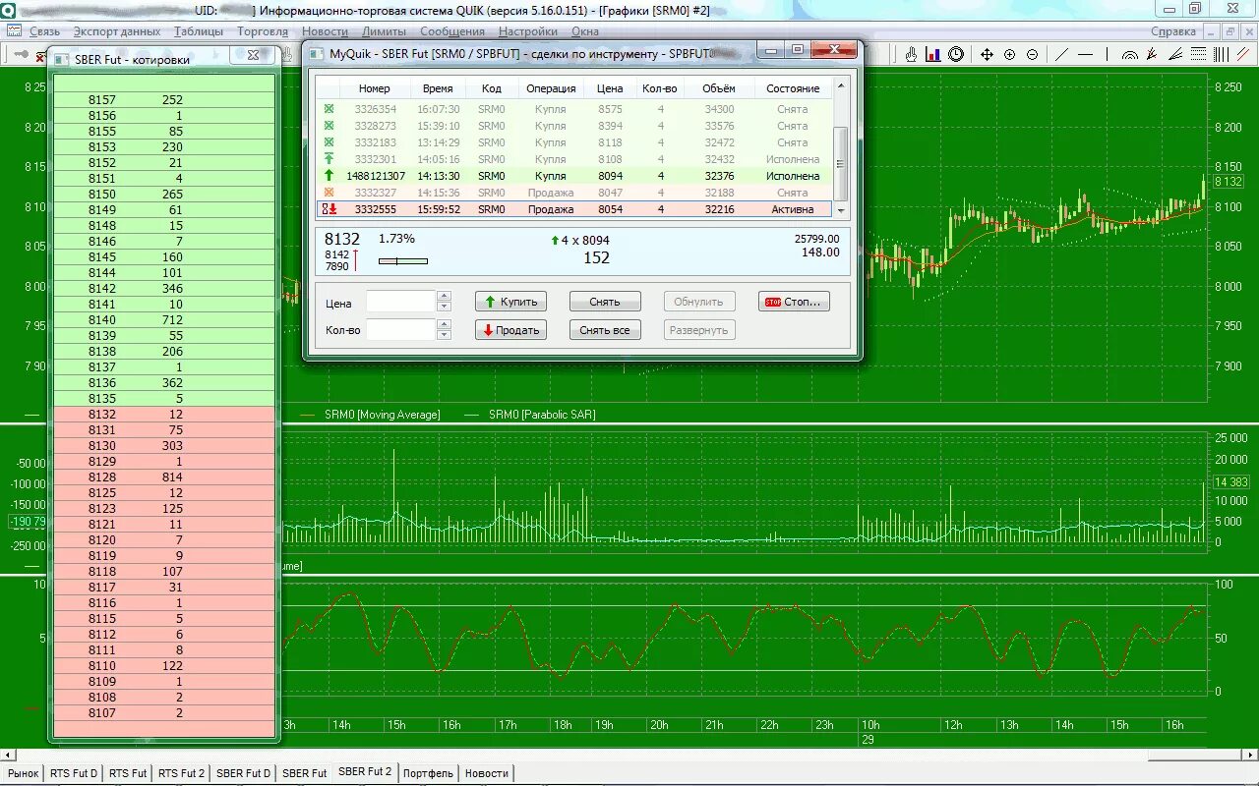This screenshot has width=1259, height=786.
Task: Select quote row 8132 with volume 12
Action: (x=164, y=414)
